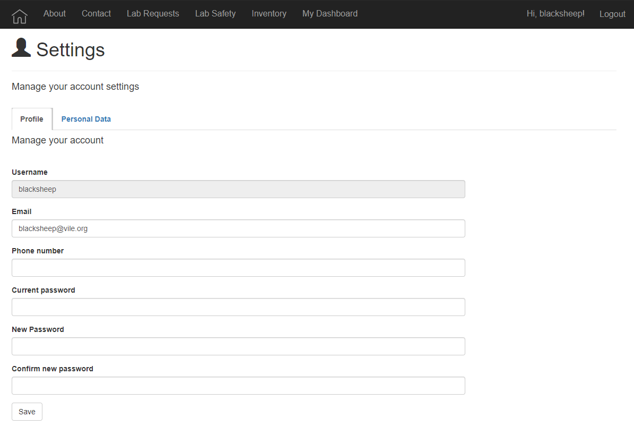Screen dimensions: 634x443
Task: Click the Email label
Action: (21, 211)
